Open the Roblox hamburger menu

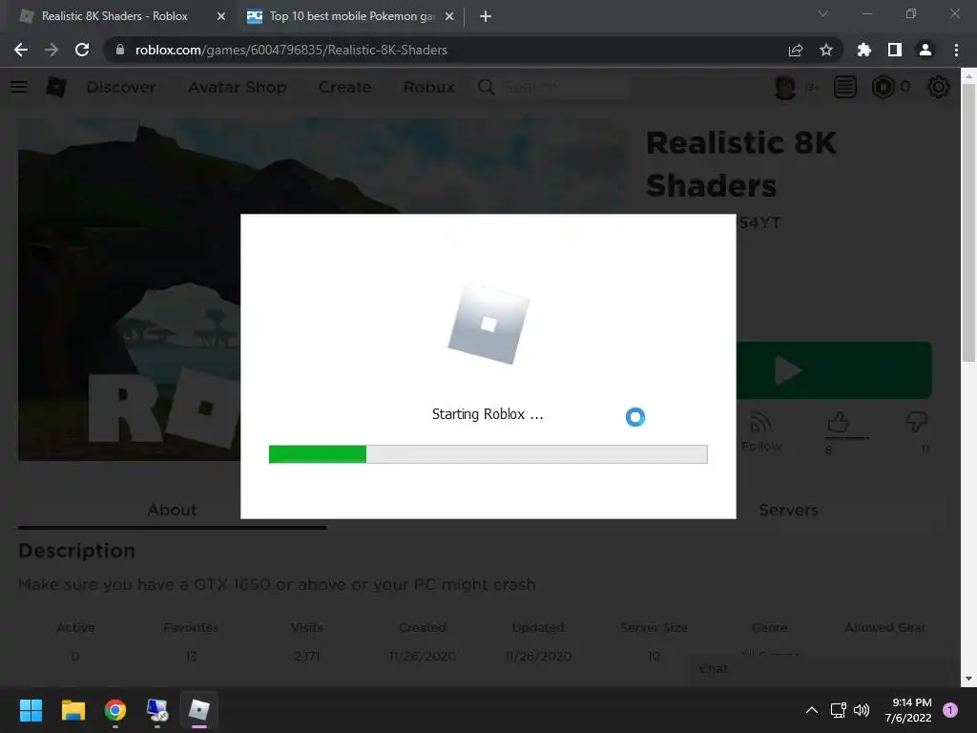click(x=19, y=87)
